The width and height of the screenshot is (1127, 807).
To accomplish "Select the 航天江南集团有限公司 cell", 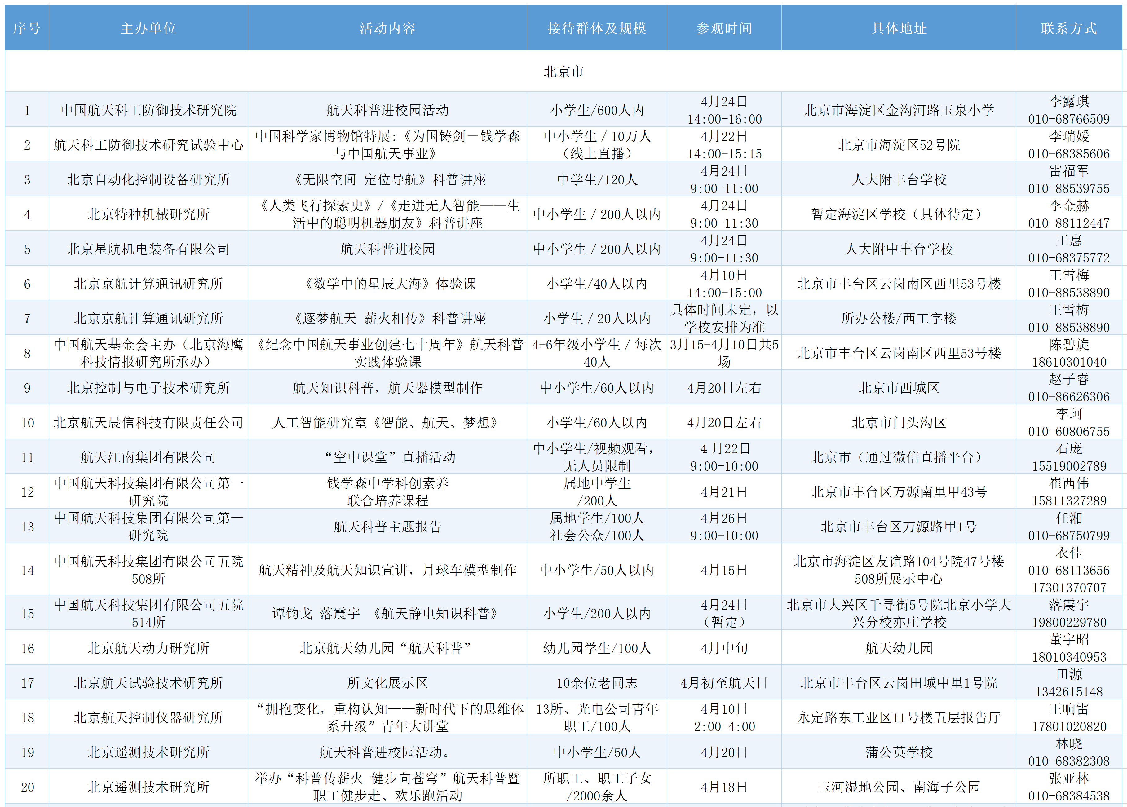I will click(x=148, y=457).
